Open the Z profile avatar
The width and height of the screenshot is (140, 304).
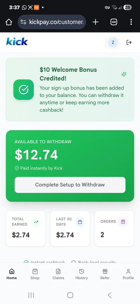pyautogui.click(x=113, y=43)
